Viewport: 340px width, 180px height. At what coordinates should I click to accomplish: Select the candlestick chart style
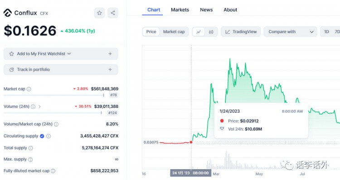coord(211,32)
